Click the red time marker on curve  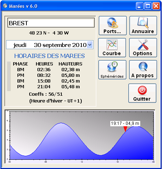(125, 129)
